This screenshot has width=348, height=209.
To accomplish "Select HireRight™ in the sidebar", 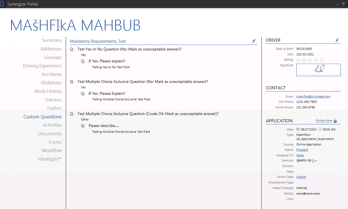I will click(50, 159).
